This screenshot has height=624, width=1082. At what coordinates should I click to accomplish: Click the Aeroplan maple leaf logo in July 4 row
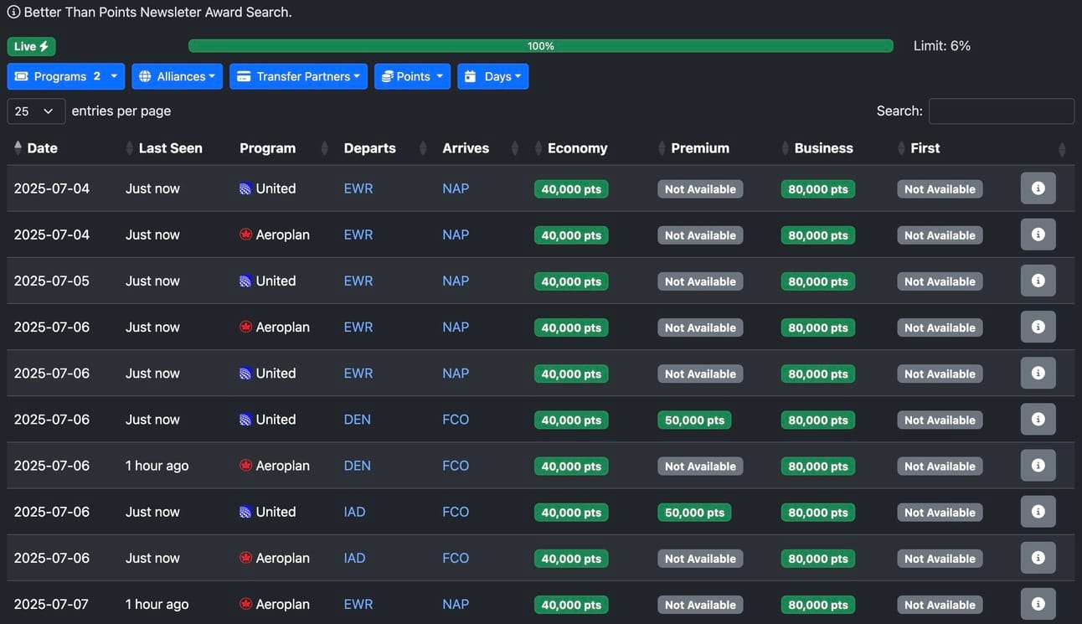pyautogui.click(x=245, y=235)
